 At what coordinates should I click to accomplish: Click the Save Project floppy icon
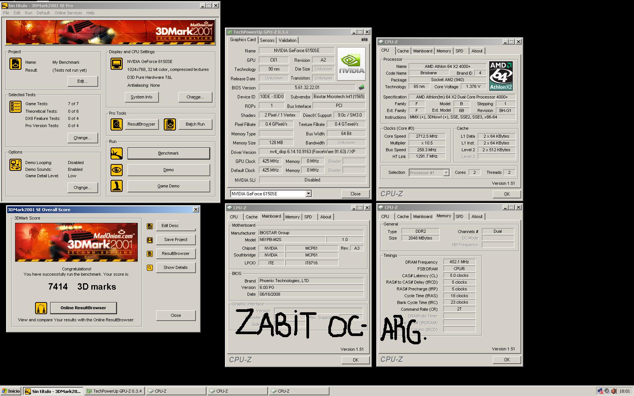150,240
